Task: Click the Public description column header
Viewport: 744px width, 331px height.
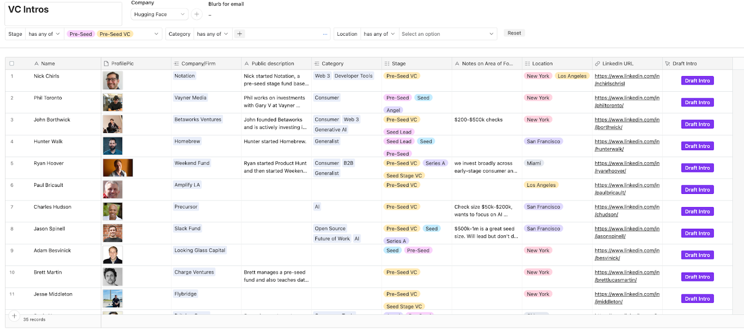Action: [272, 64]
